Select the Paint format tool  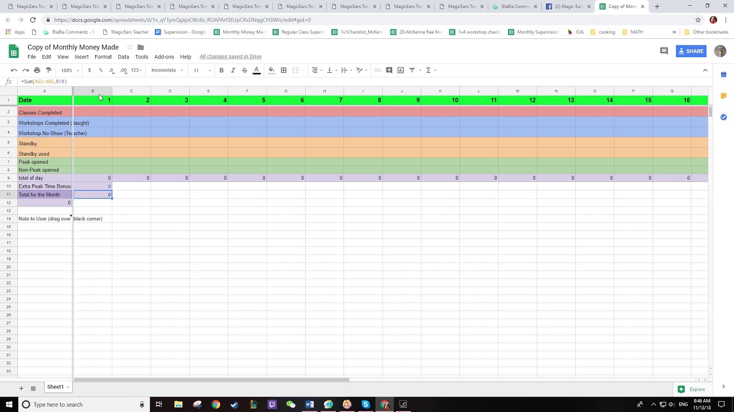[48, 70]
